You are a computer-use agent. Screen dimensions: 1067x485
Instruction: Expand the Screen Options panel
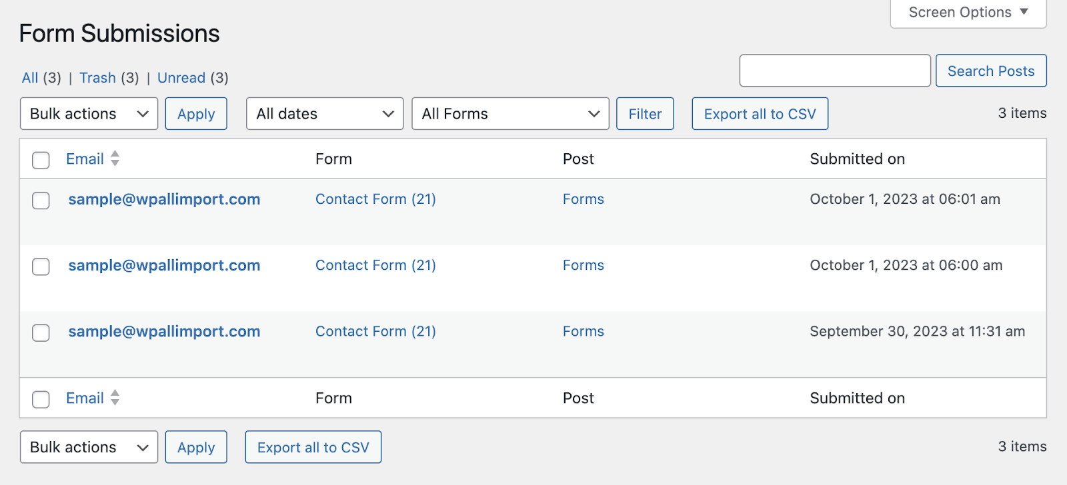(x=968, y=13)
